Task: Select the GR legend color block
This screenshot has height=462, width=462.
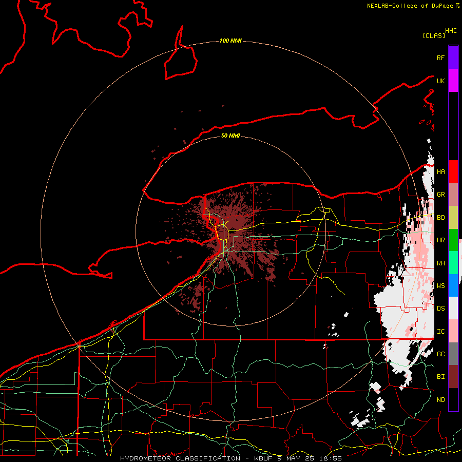Action: click(x=453, y=195)
